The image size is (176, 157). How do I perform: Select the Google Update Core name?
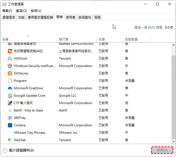tap(29, 96)
